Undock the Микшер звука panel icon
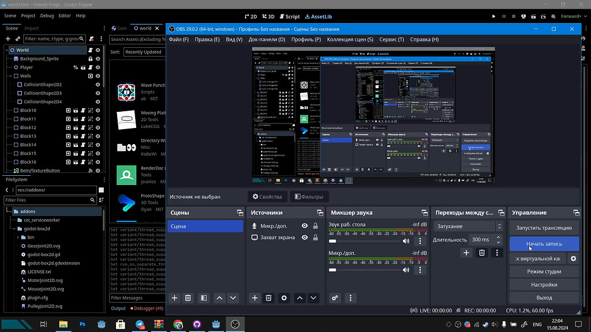The width and height of the screenshot is (591, 332). pos(425,213)
